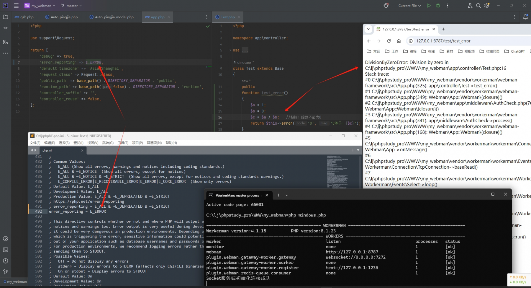Screen dimensions: 531x288
Task: Click green inspection checkmark in app.php editor
Action: [x=208, y=26]
